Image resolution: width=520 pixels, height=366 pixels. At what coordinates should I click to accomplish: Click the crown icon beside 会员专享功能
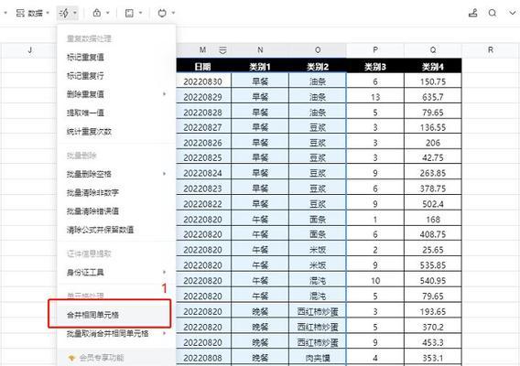(x=71, y=358)
